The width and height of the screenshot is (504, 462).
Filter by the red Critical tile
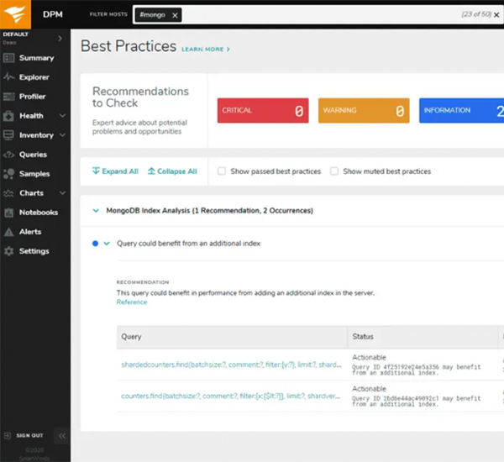[x=263, y=111]
